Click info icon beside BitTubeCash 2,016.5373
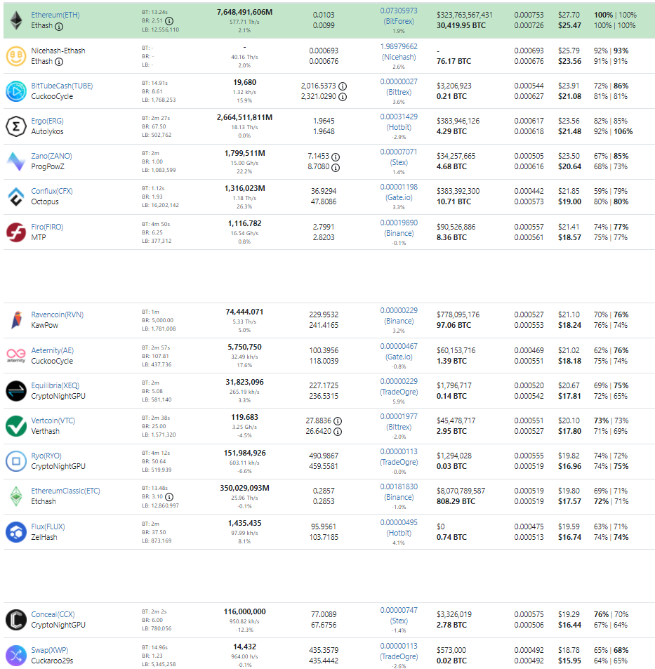The height and width of the screenshot is (669, 655). pos(343,86)
